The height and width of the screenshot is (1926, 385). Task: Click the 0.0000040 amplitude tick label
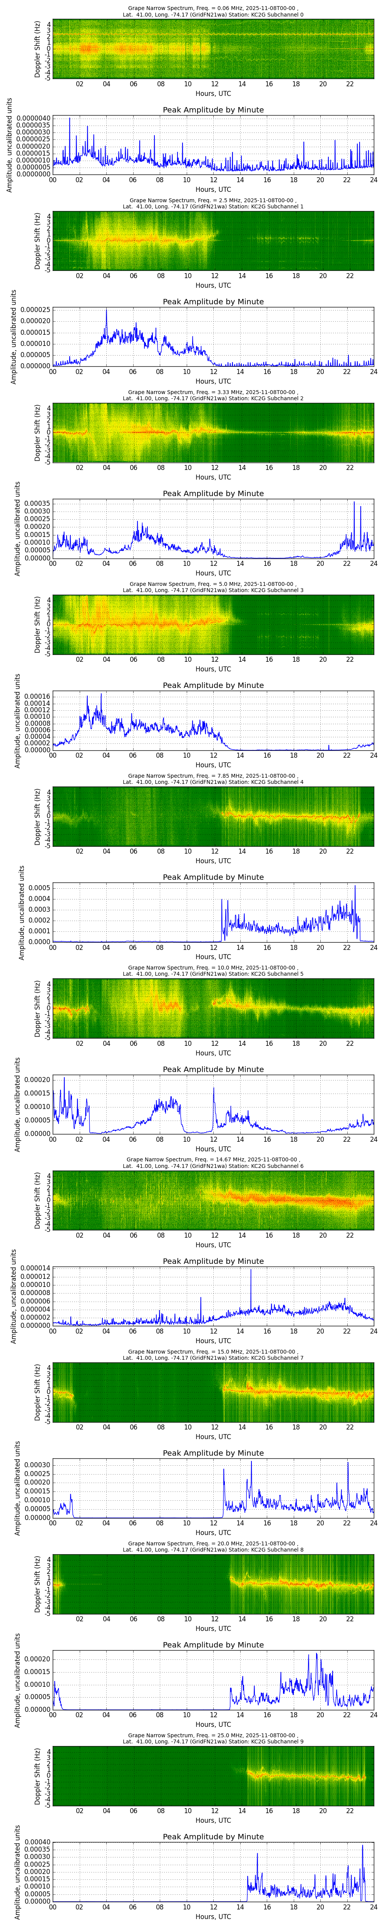coord(33,118)
